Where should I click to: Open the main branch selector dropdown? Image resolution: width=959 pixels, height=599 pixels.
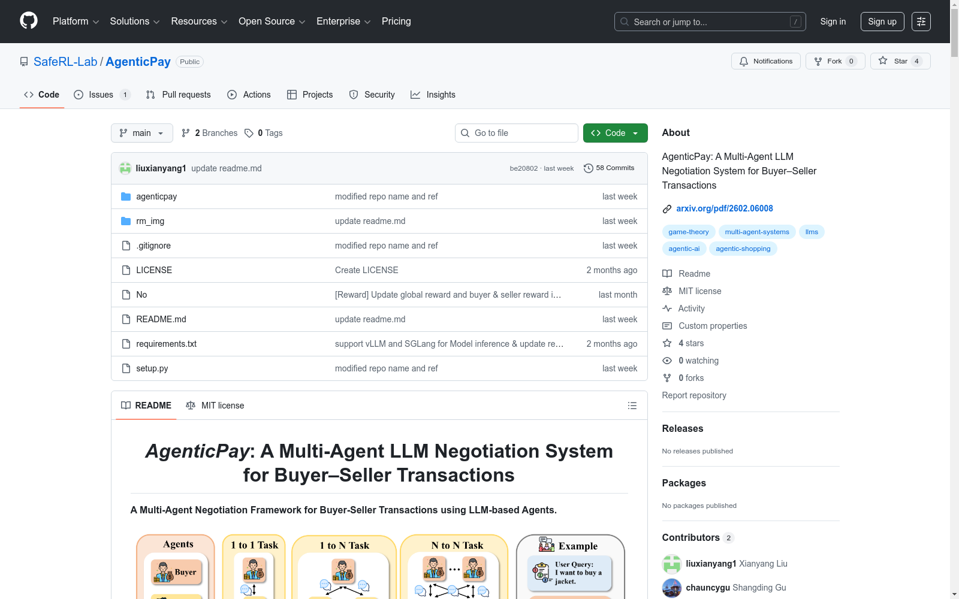(x=142, y=133)
